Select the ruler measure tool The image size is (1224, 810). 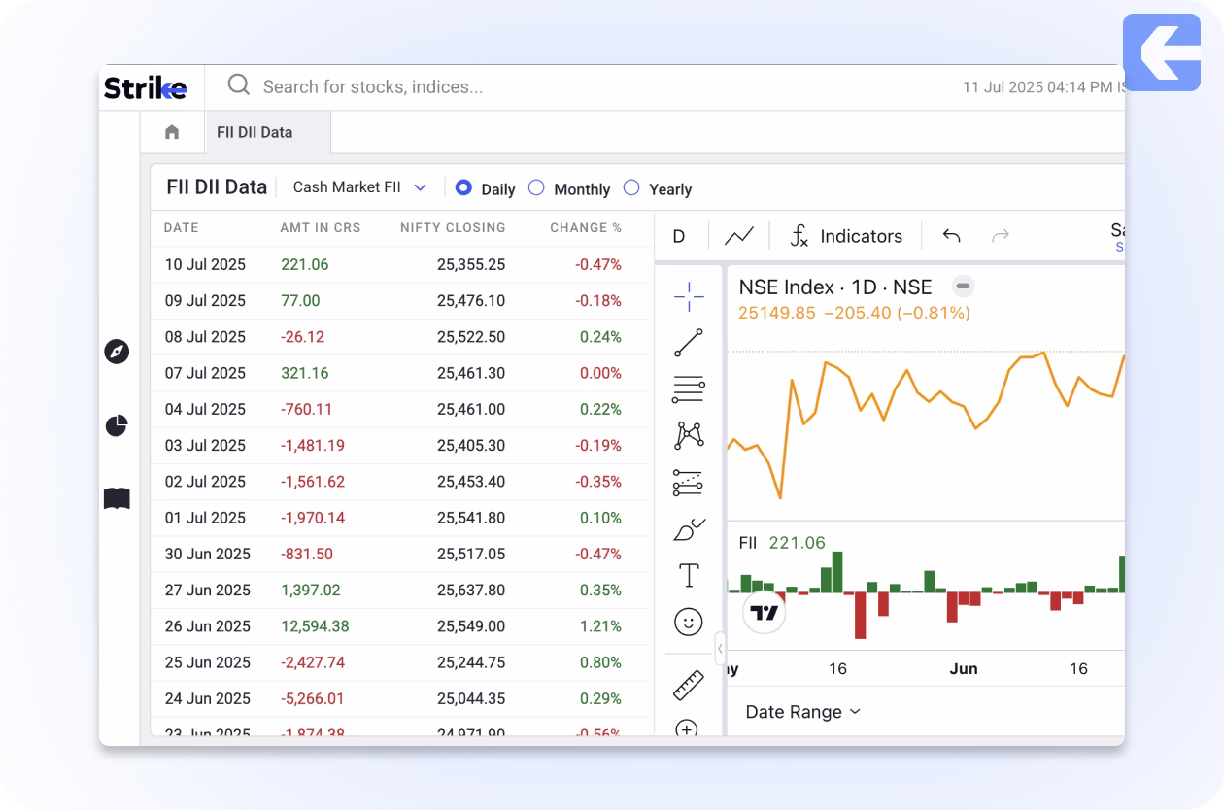coord(689,685)
